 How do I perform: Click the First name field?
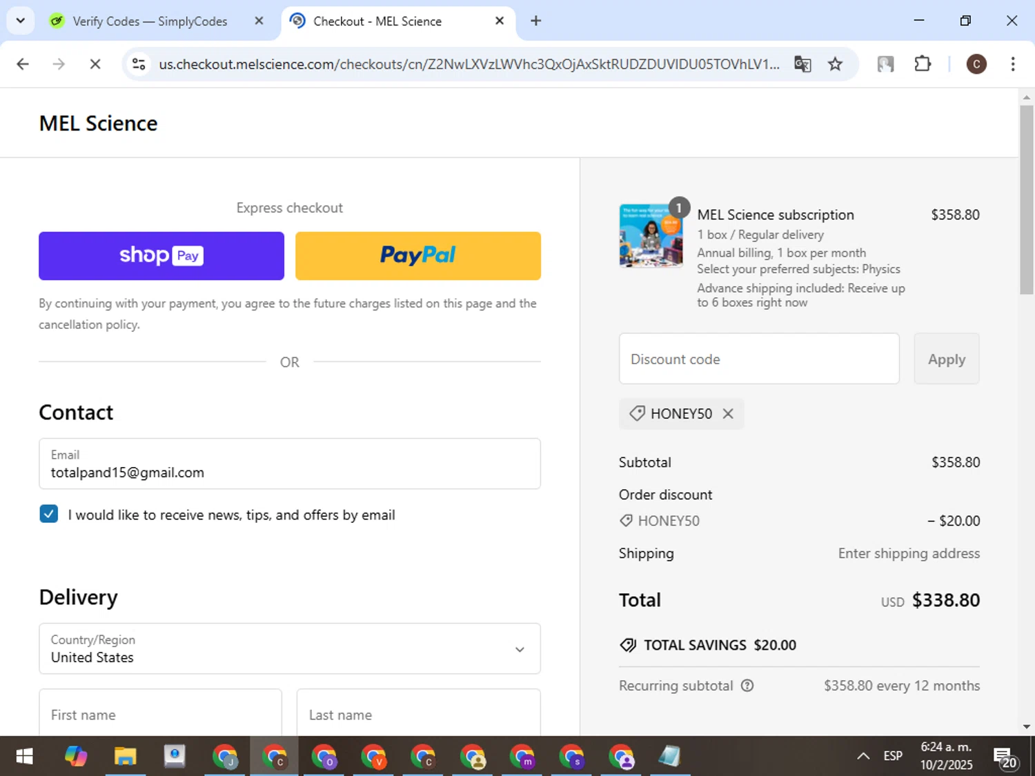click(x=161, y=714)
